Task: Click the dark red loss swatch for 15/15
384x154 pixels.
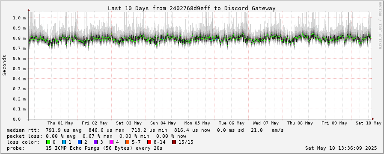Action: point(174,142)
